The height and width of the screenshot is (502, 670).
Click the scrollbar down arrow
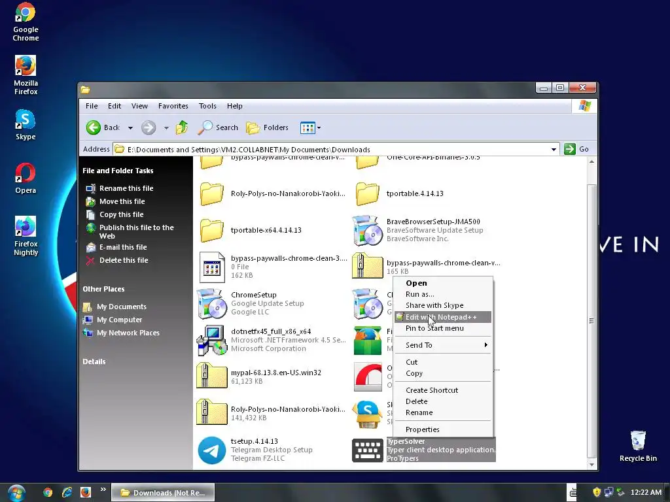pyautogui.click(x=591, y=465)
